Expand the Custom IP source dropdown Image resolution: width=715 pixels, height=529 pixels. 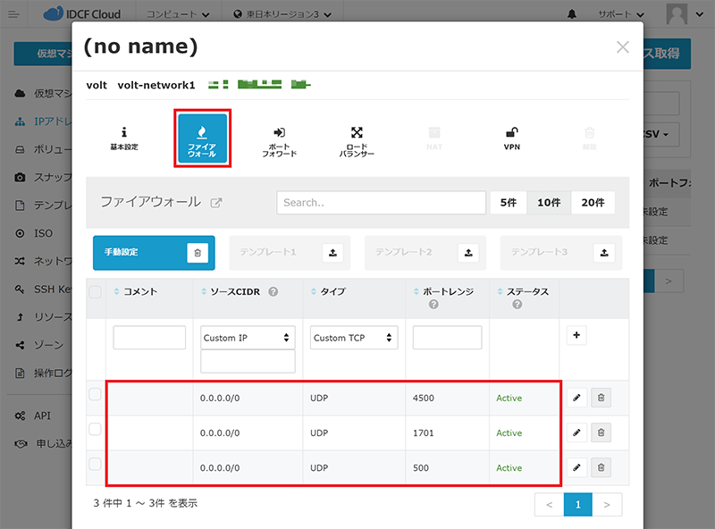[x=248, y=338]
